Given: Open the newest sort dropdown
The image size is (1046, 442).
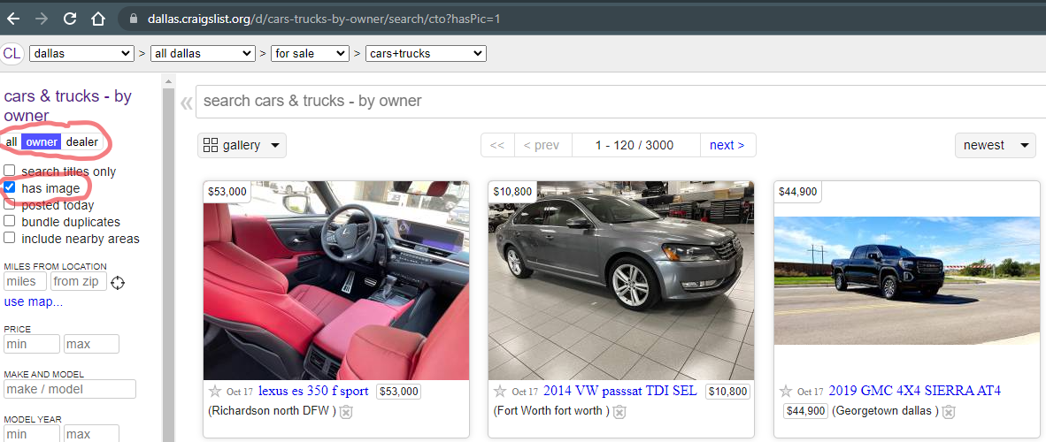Looking at the screenshot, I should pyautogui.click(x=996, y=145).
